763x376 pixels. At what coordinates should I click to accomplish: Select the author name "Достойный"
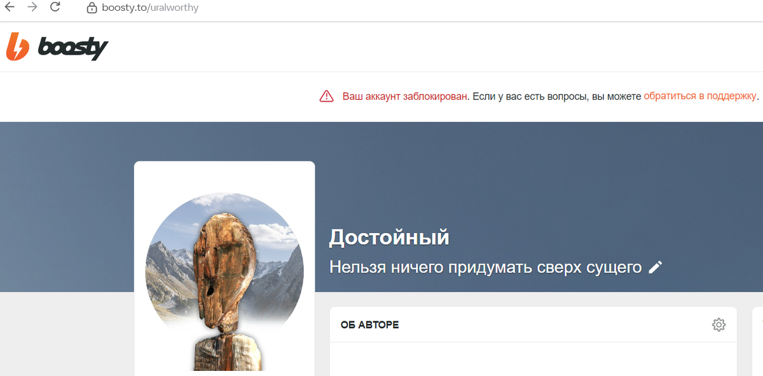pyautogui.click(x=388, y=238)
